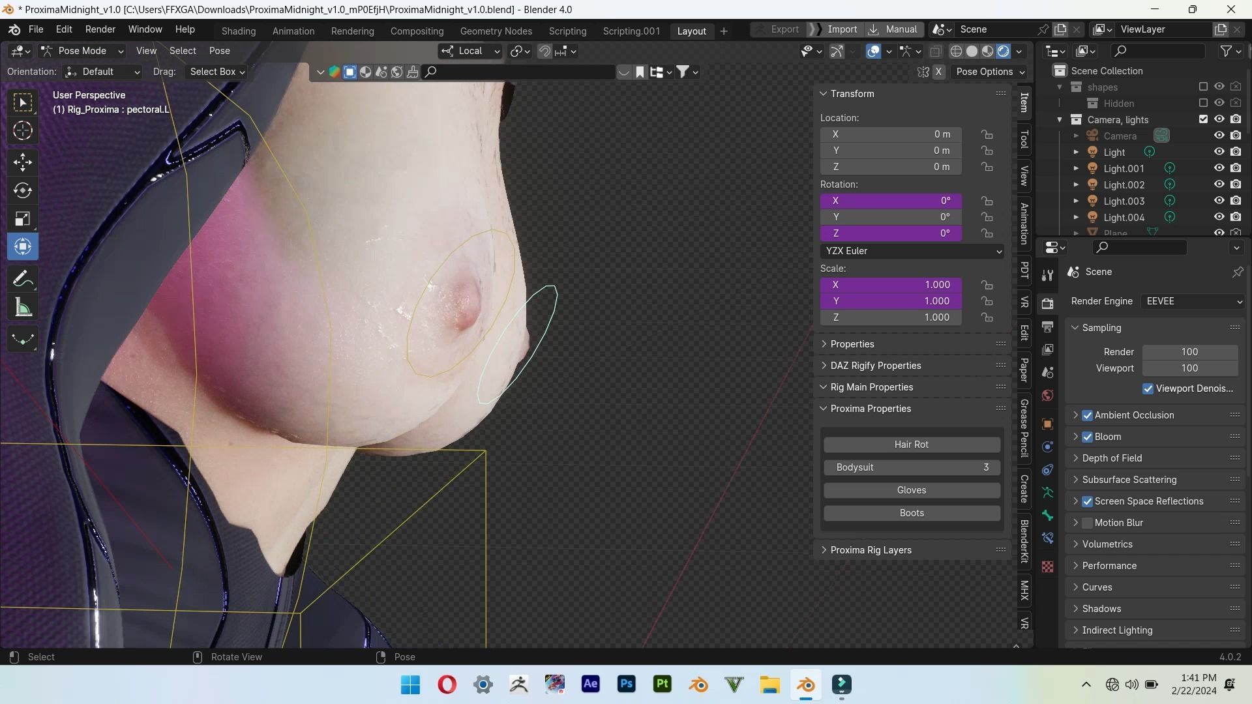Disable the Bloom checkbox
The width and height of the screenshot is (1252, 704).
click(1087, 437)
